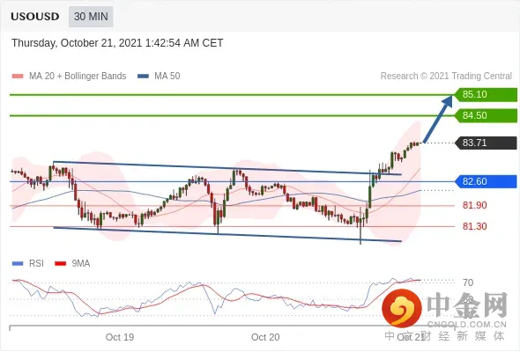520x352 pixels.
Task: Click the pink MA 20 Bollinger legend swatch
Action: tap(18, 77)
